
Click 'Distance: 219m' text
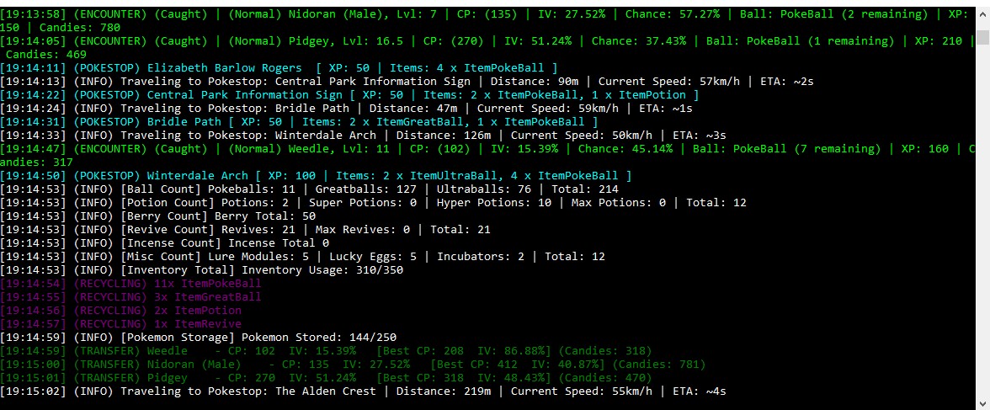pos(443,391)
